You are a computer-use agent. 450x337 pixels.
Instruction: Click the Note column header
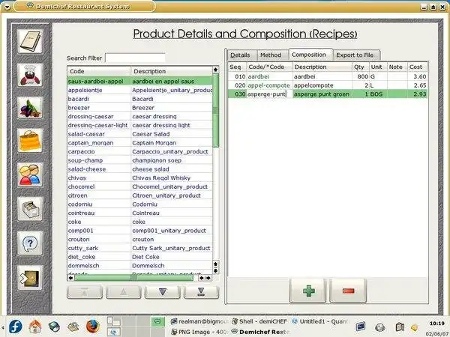(397, 67)
